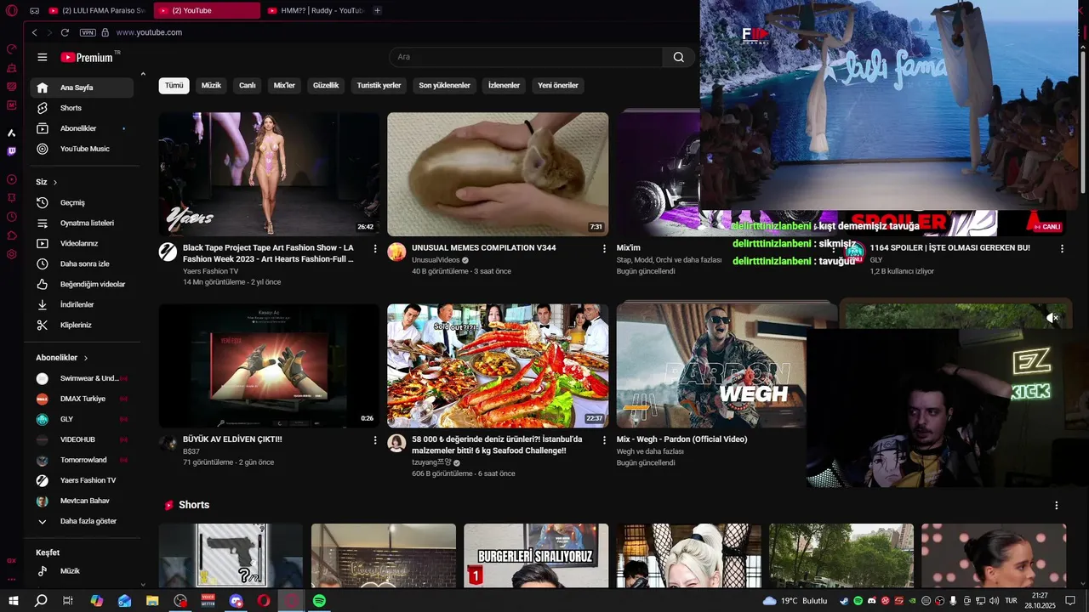Open Klipleriniz scissors entry
The width and height of the screenshot is (1089, 612).
(x=82, y=325)
